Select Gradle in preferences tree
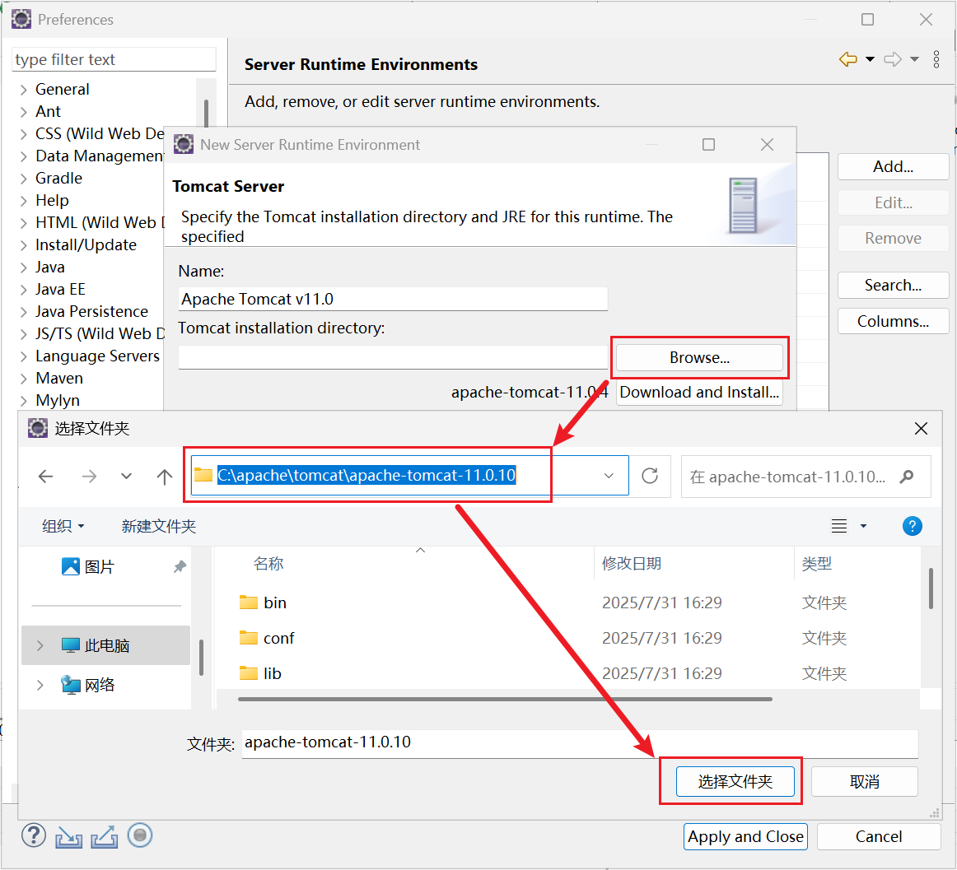Screen dimensions: 957x870 pyautogui.click(x=58, y=179)
